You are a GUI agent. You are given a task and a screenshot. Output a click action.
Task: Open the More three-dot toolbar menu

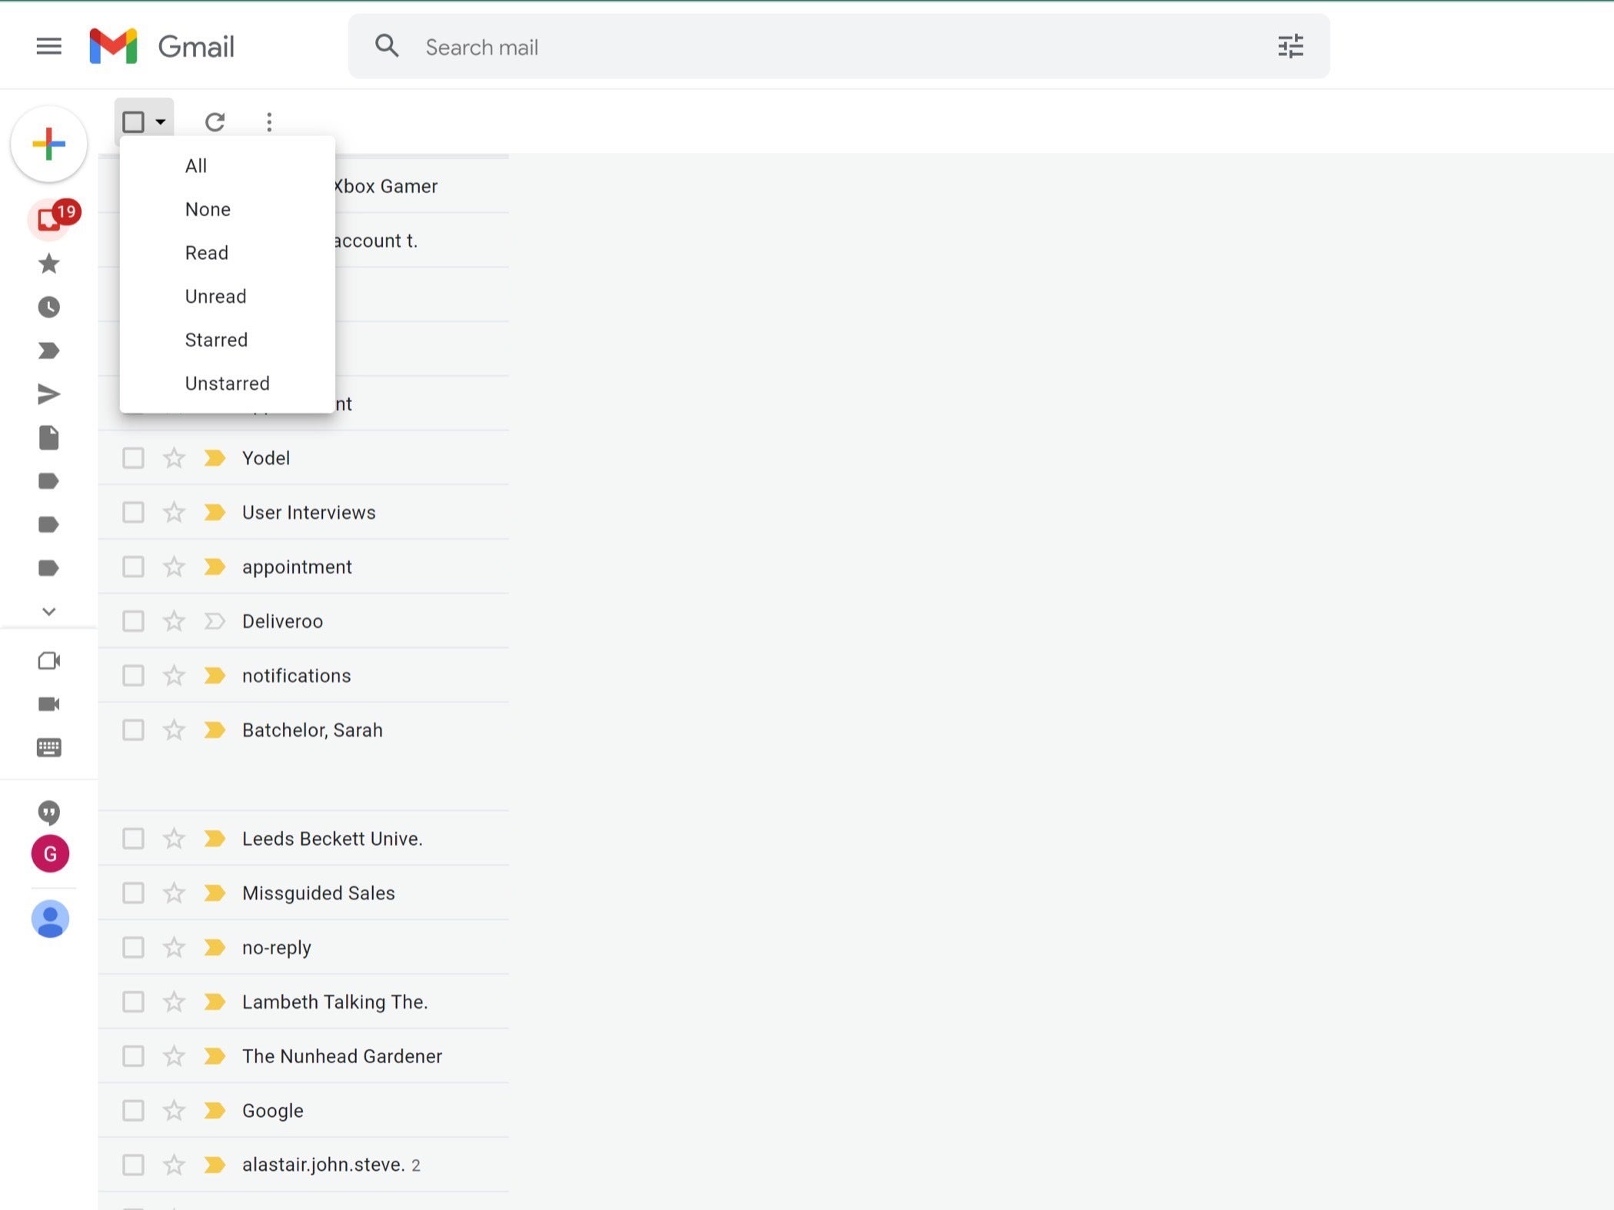269,121
